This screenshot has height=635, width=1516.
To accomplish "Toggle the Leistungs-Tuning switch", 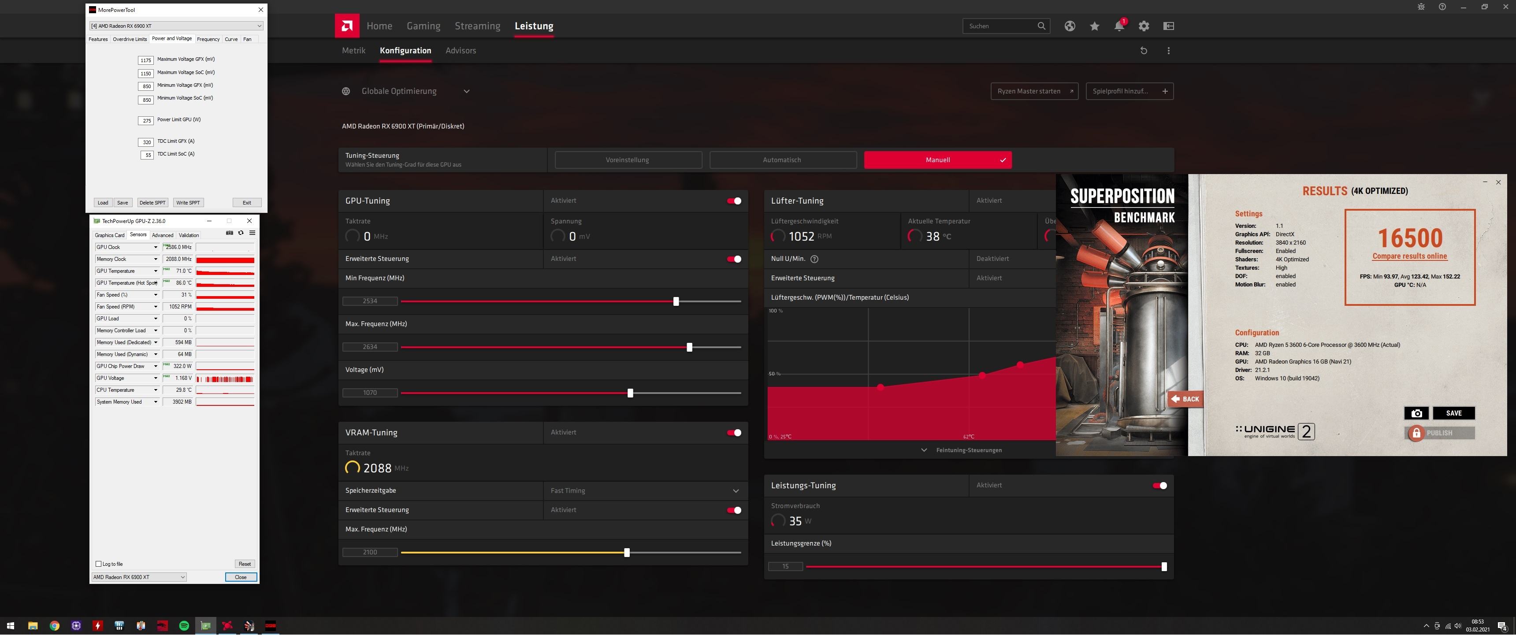I will point(1159,486).
